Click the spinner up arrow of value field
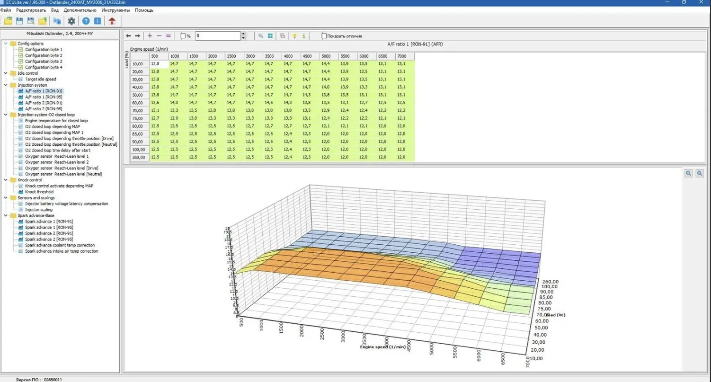Image resolution: width=711 pixels, height=382 pixels. [x=243, y=34]
